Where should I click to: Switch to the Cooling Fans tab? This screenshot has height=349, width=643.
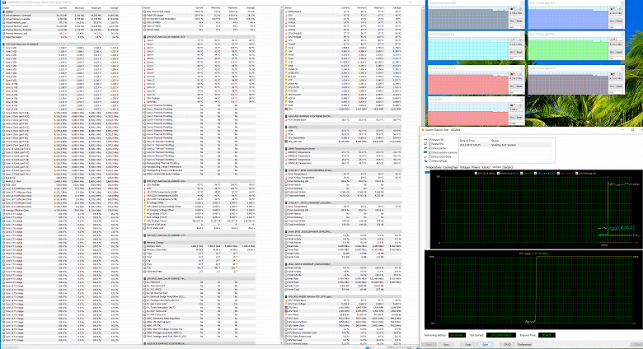(x=451, y=167)
